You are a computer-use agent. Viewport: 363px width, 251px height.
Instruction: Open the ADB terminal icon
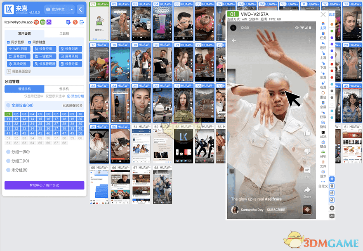[x=323, y=132]
